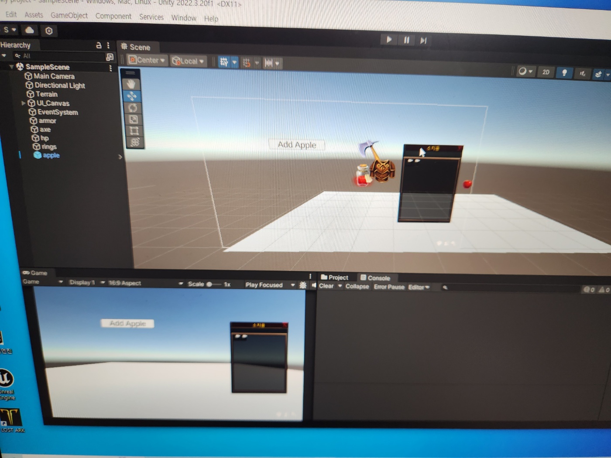The height and width of the screenshot is (458, 611).
Task: Toggle snap increment button
Action: coord(268,63)
